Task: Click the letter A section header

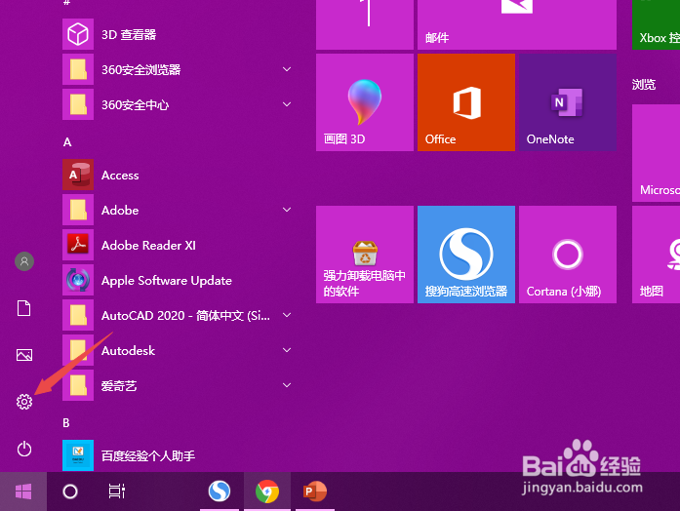Action: (x=67, y=142)
